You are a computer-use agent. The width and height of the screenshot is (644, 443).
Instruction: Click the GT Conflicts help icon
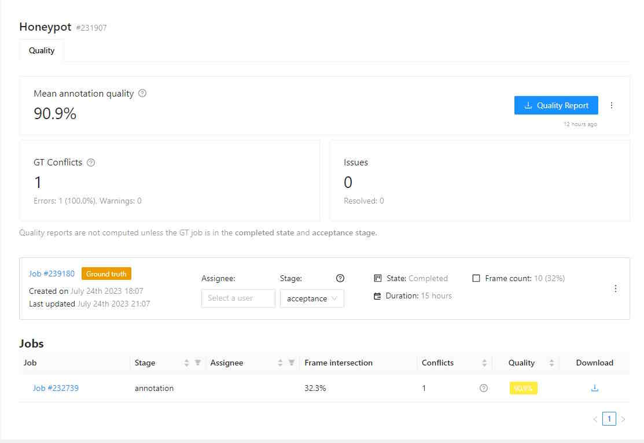(90, 163)
